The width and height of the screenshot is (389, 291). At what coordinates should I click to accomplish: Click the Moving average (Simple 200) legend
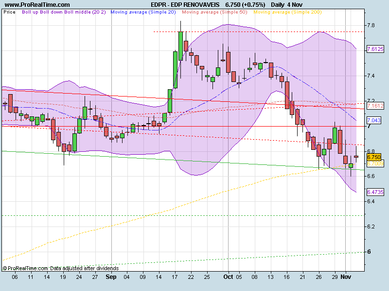287,12
